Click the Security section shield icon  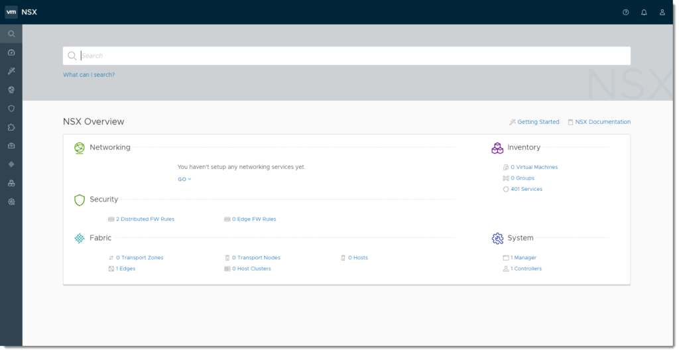(80, 200)
